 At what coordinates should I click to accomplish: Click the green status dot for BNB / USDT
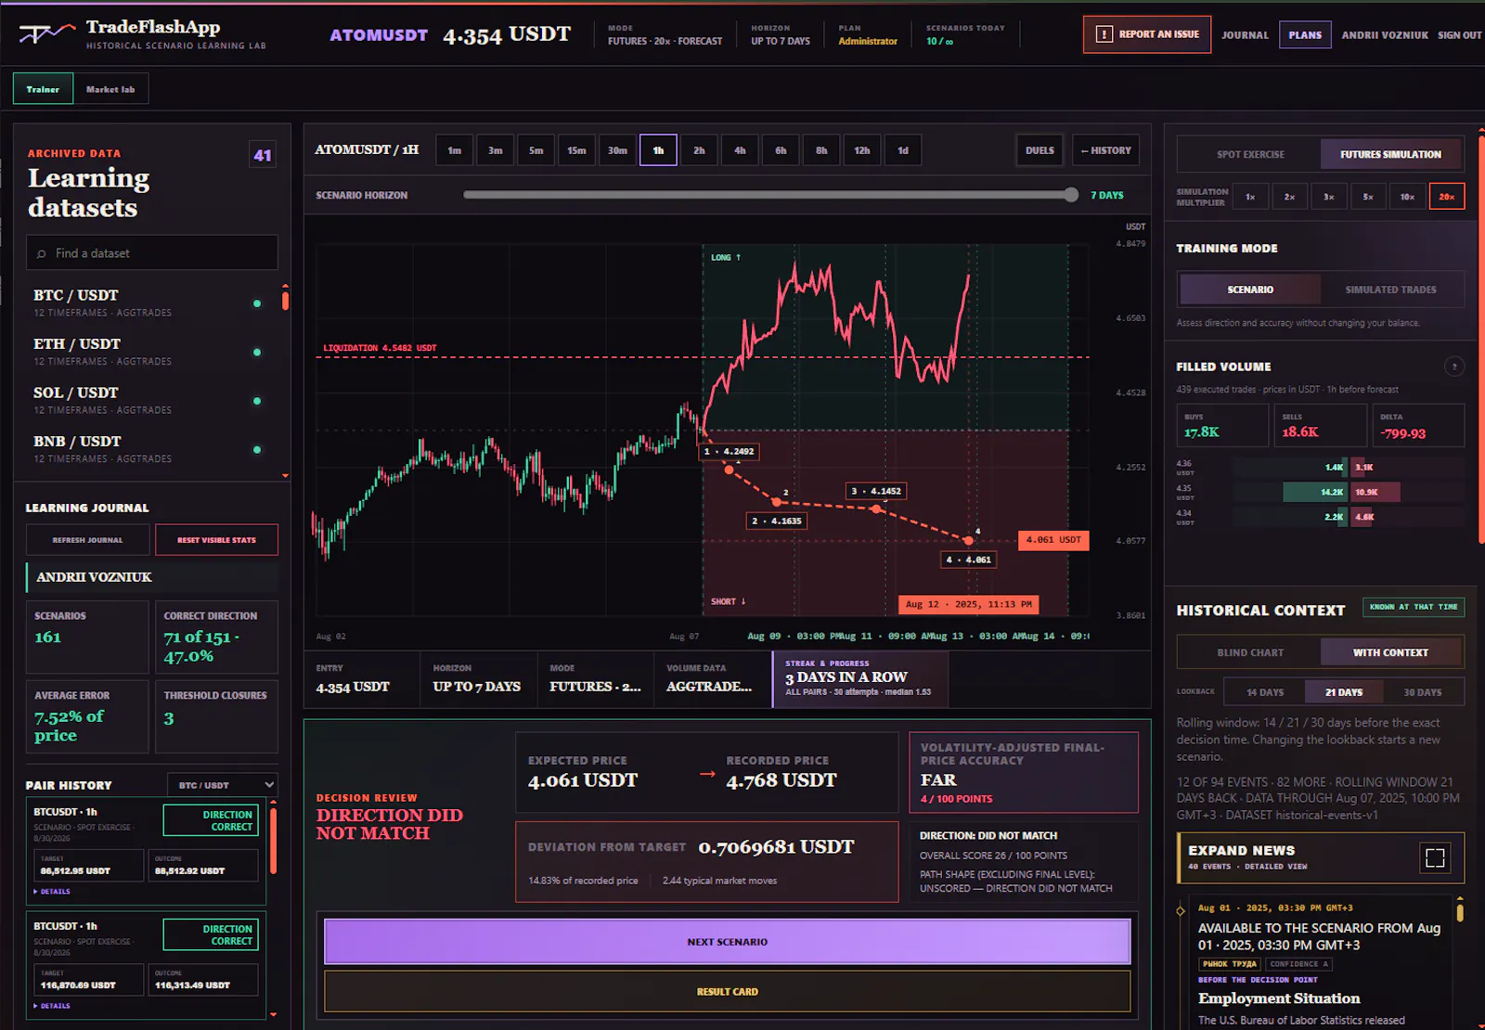(x=257, y=450)
